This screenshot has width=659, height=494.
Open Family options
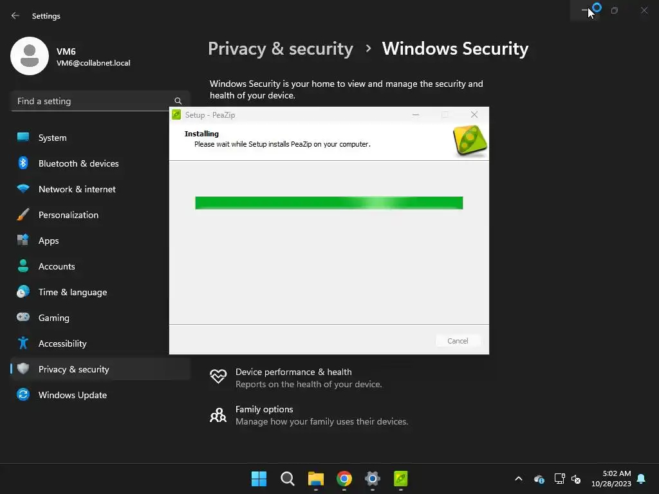click(x=308, y=415)
